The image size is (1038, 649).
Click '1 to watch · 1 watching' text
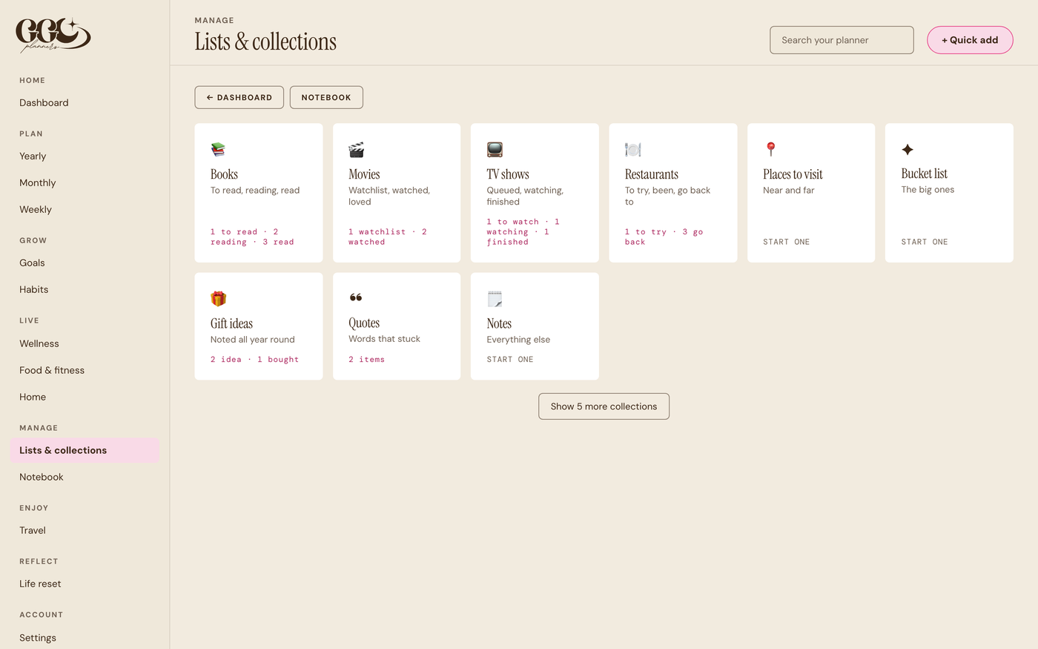pyautogui.click(x=523, y=231)
